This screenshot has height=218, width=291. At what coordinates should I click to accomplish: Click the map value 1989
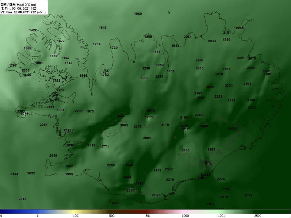click(x=226, y=40)
